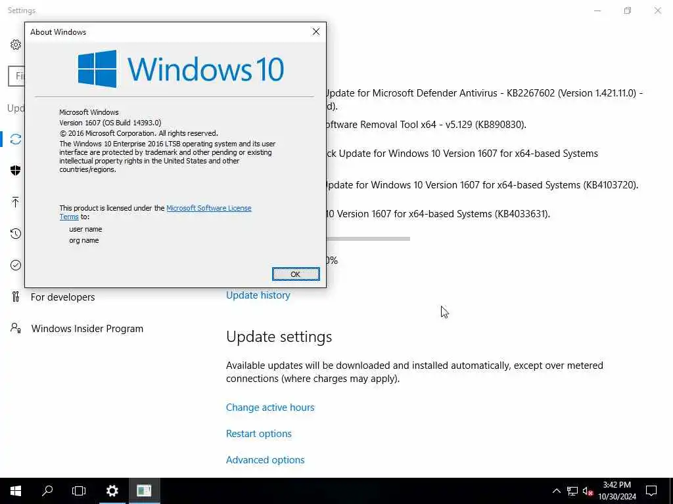Open Restart options link

coord(258,433)
